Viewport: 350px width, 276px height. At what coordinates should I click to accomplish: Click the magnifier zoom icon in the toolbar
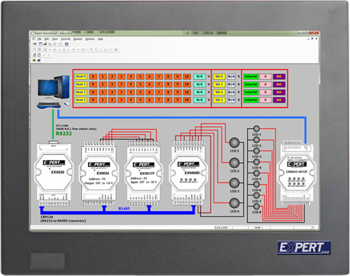[x=92, y=50]
